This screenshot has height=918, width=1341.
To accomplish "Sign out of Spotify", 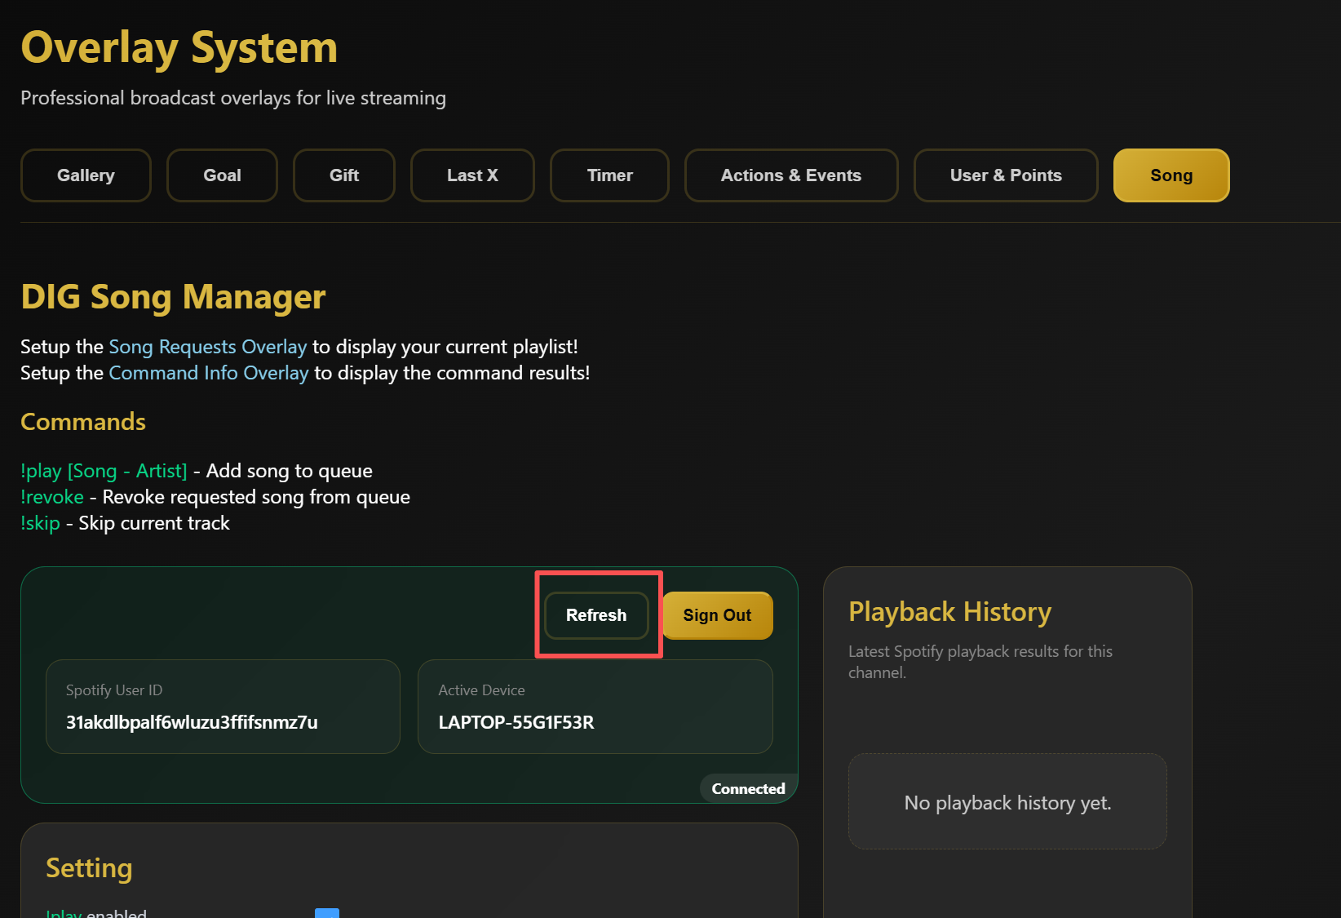I will [717, 615].
